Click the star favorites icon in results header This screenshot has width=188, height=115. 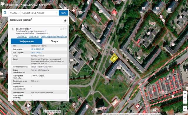[65, 21]
